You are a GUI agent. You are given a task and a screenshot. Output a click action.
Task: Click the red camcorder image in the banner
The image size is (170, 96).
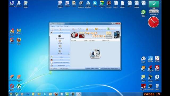pos(74,35)
